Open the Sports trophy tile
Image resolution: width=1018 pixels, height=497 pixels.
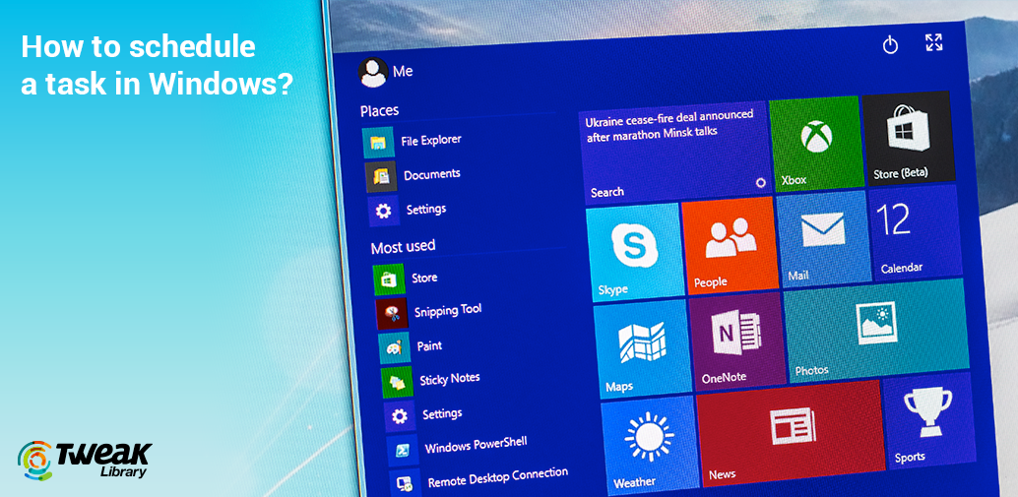click(x=929, y=420)
